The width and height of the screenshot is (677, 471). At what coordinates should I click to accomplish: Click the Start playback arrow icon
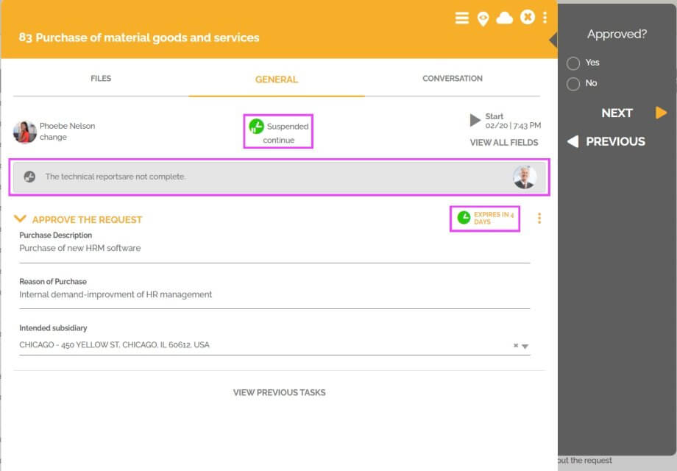tap(474, 120)
